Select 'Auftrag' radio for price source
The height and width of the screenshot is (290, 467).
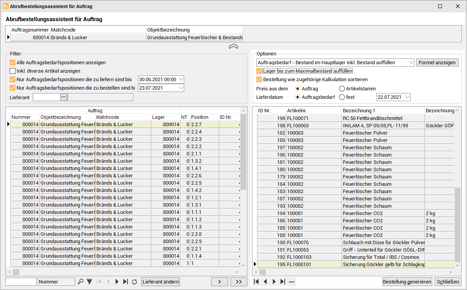(x=297, y=88)
